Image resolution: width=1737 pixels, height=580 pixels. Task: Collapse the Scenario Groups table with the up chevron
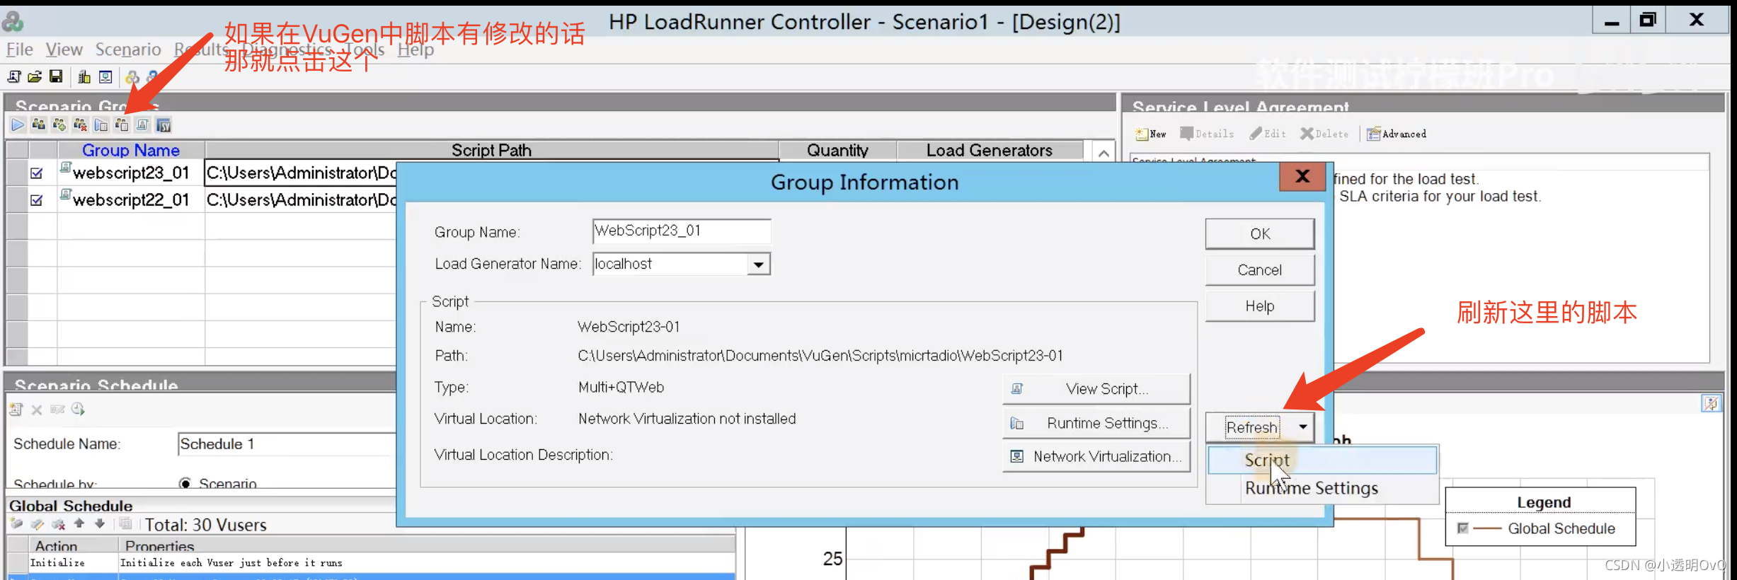pos(1103,153)
